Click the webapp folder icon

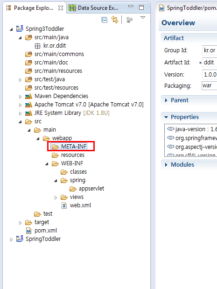(46, 138)
